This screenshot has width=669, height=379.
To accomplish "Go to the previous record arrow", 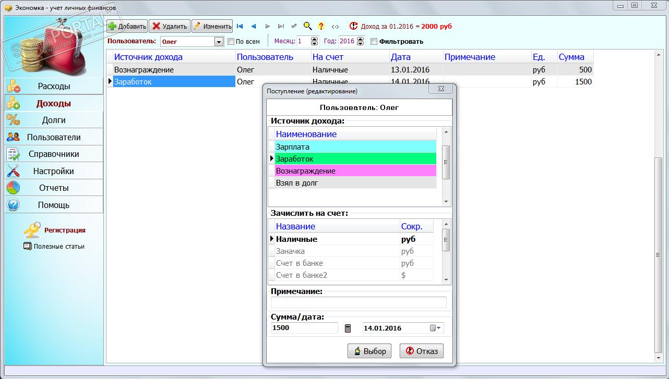I will coord(253,26).
